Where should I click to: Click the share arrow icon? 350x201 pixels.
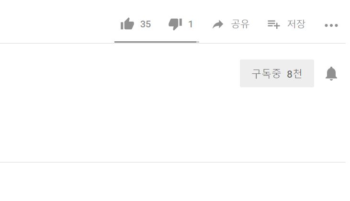click(218, 24)
